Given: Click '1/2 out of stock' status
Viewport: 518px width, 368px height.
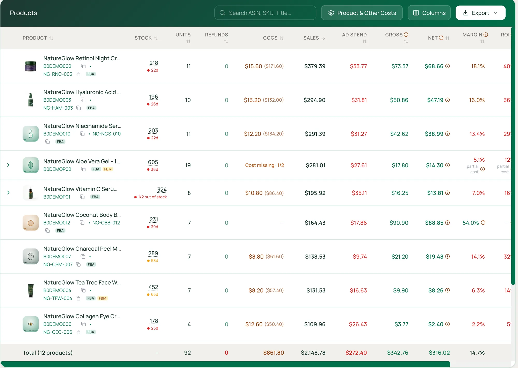Looking at the screenshot, I should click(x=150, y=197).
